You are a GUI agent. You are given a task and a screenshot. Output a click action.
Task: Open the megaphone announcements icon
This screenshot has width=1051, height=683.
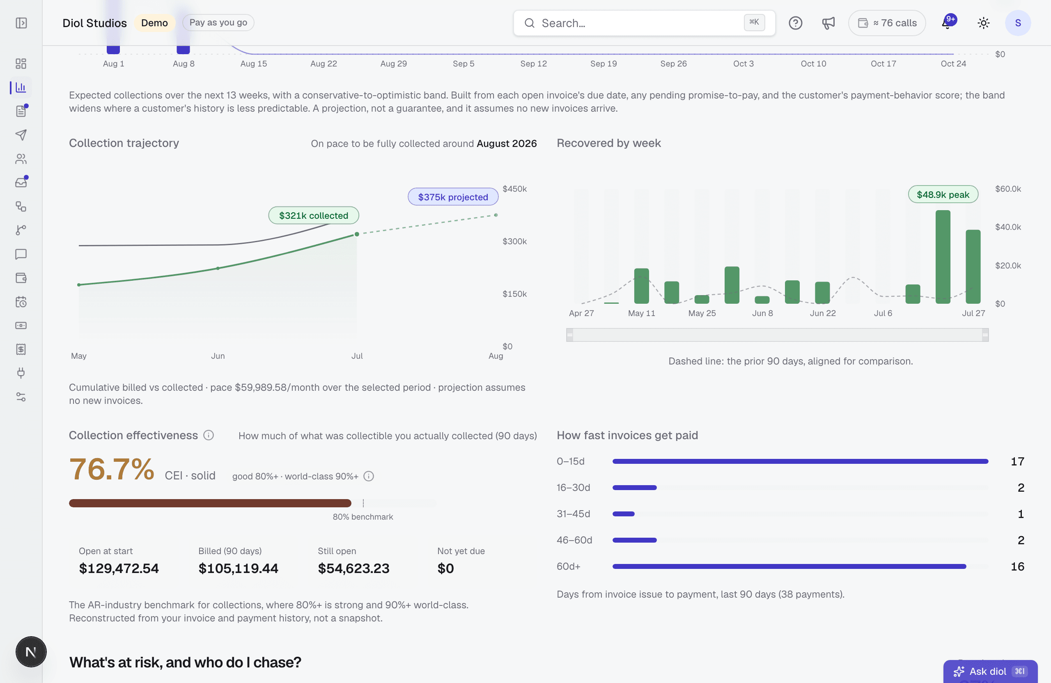(x=828, y=23)
